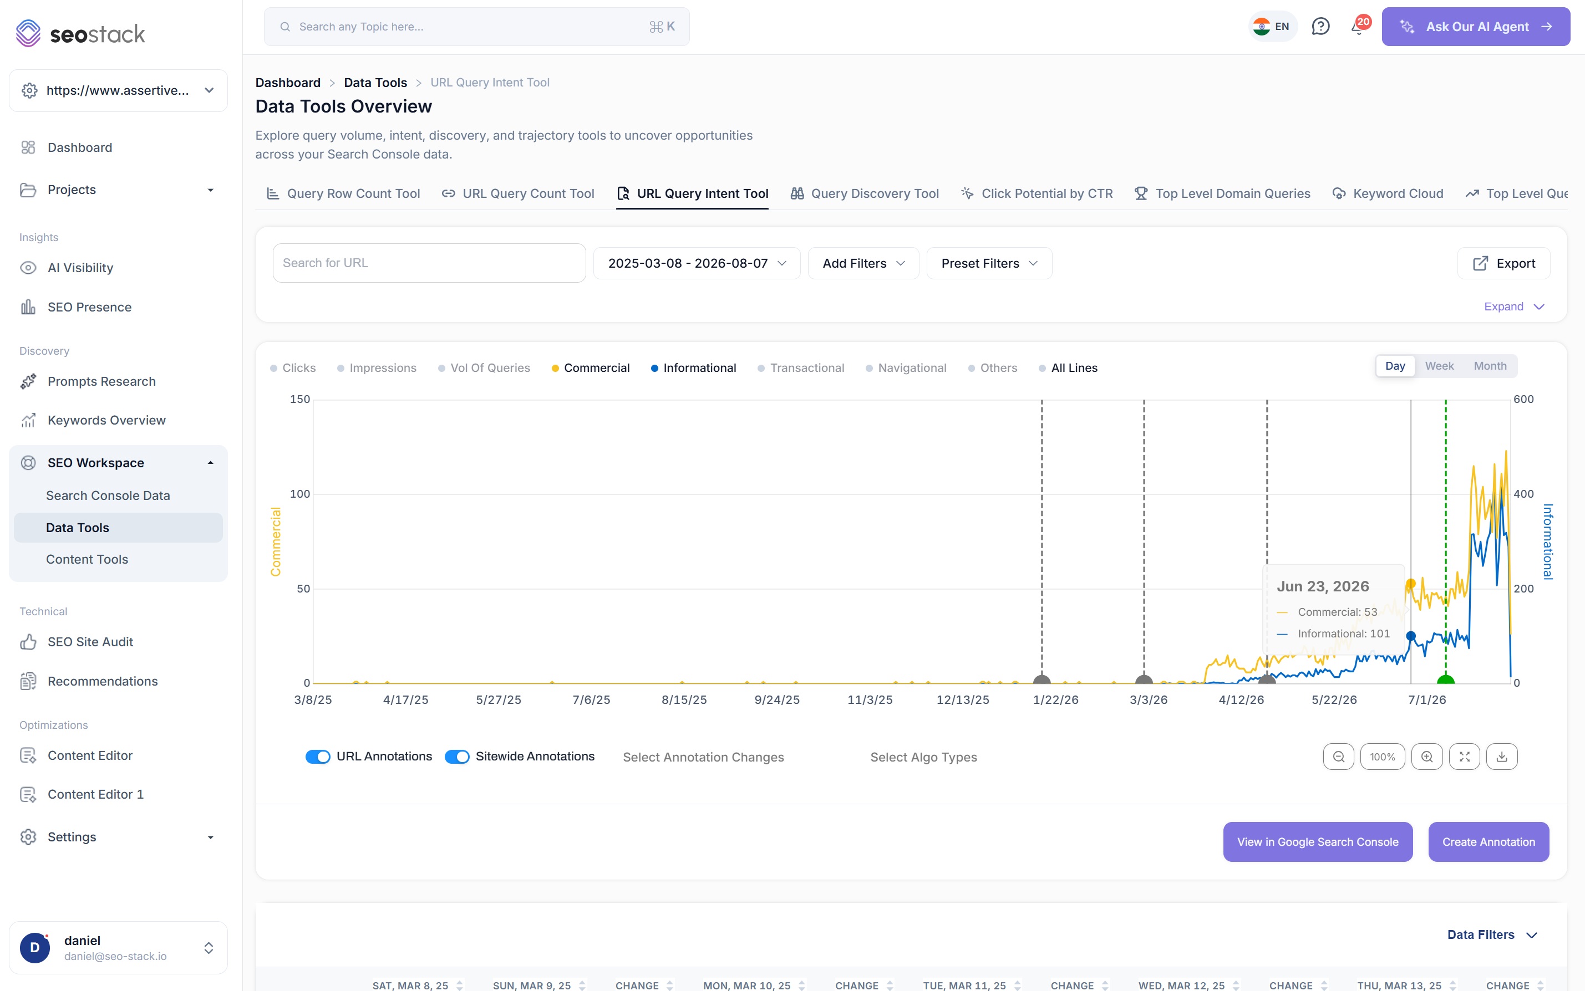Toggle the Transactional legend line
1585x991 pixels.
point(801,369)
